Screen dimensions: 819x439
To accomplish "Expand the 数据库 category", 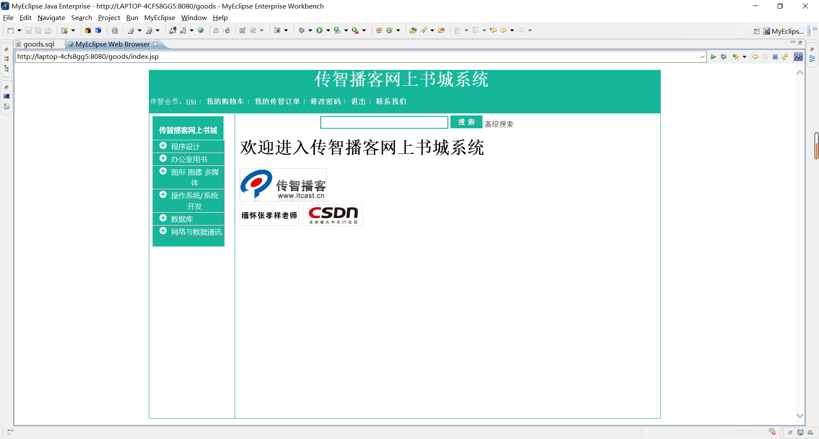I will click(163, 218).
